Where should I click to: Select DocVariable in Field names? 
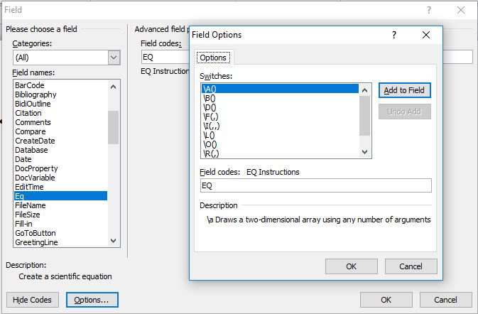click(61, 178)
